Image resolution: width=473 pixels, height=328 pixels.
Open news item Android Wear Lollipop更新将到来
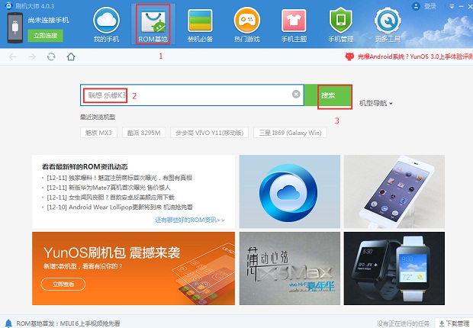tap(120, 207)
